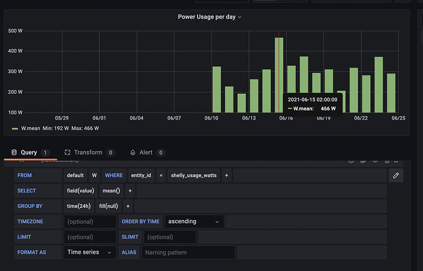Open the FORMAT AS Time series dropdown
The height and width of the screenshot is (271, 423).
[x=90, y=253]
